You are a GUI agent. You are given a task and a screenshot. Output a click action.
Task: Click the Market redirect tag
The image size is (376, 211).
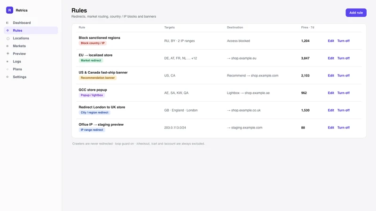(91, 60)
